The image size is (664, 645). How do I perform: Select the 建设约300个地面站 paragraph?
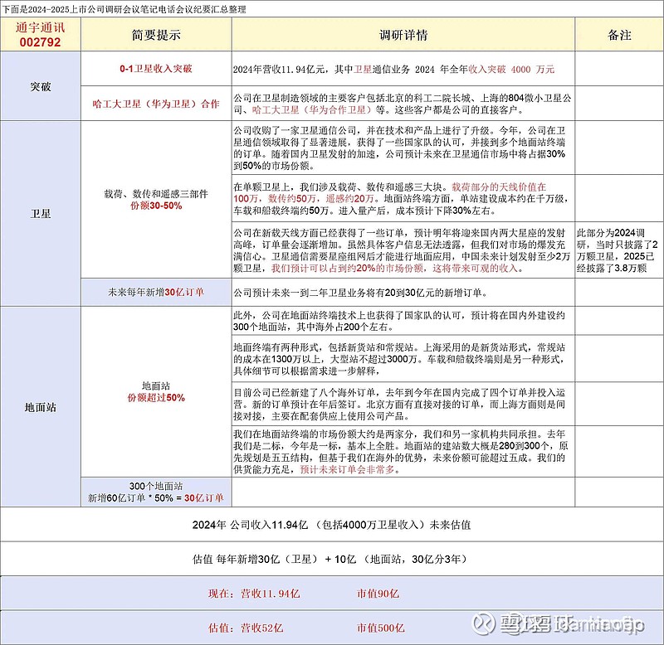coord(403,321)
